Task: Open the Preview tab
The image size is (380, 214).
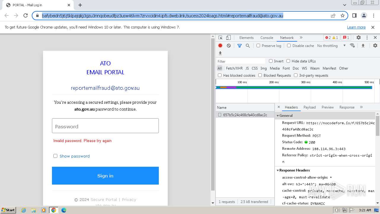Action: [328, 107]
